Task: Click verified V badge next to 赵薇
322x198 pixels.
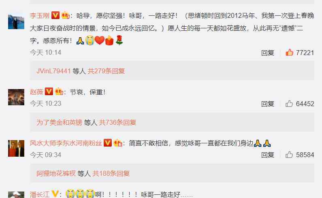Action: [x=49, y=92]
